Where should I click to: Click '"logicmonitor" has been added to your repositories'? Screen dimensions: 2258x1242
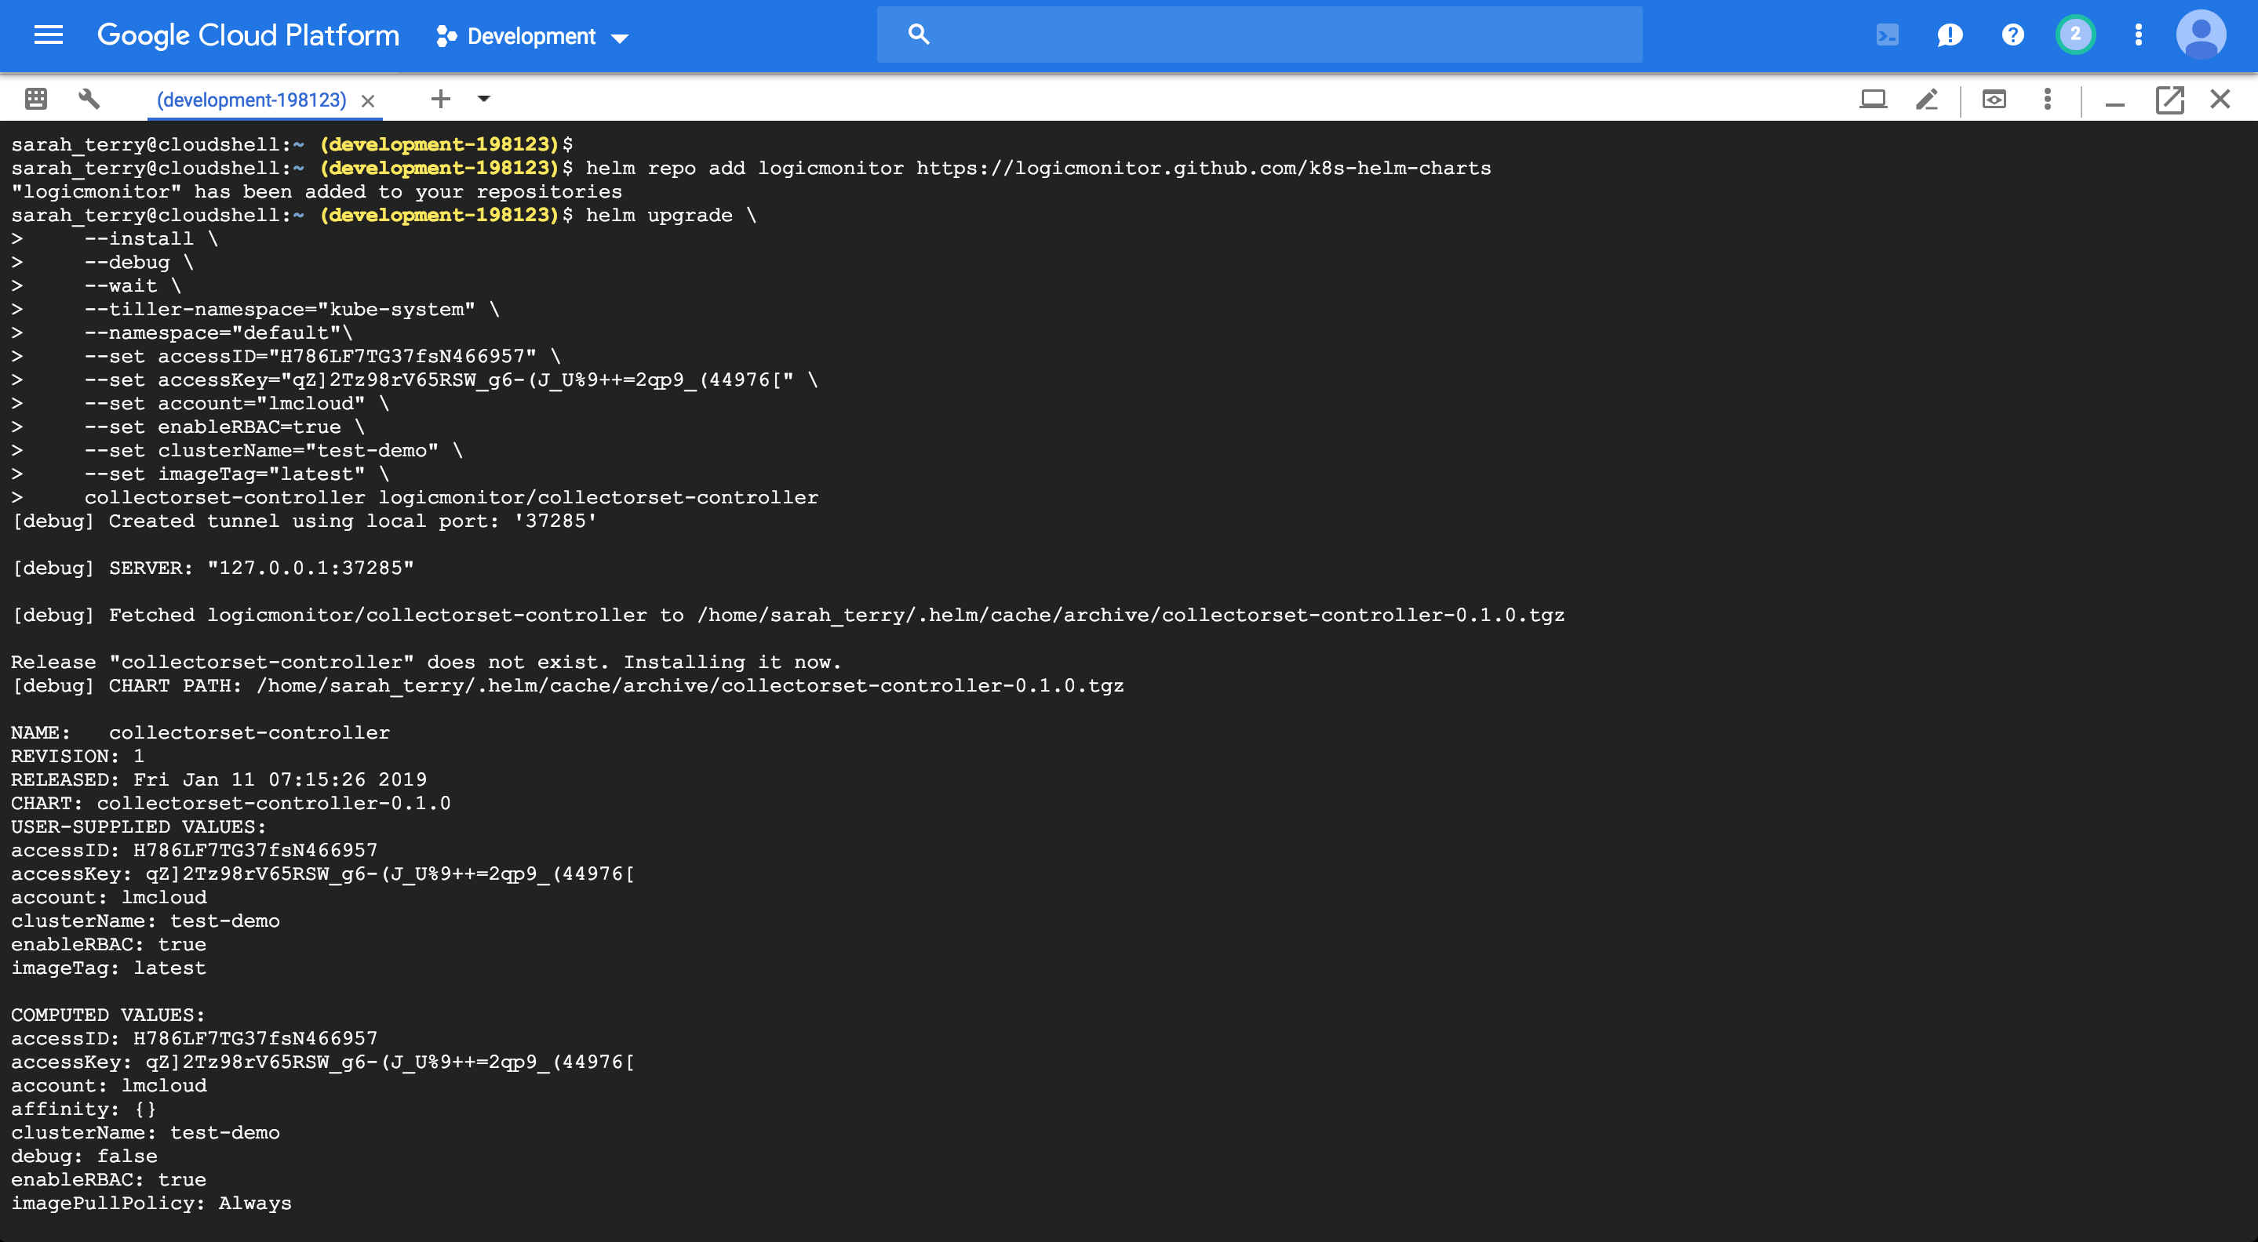pos(316,192)
